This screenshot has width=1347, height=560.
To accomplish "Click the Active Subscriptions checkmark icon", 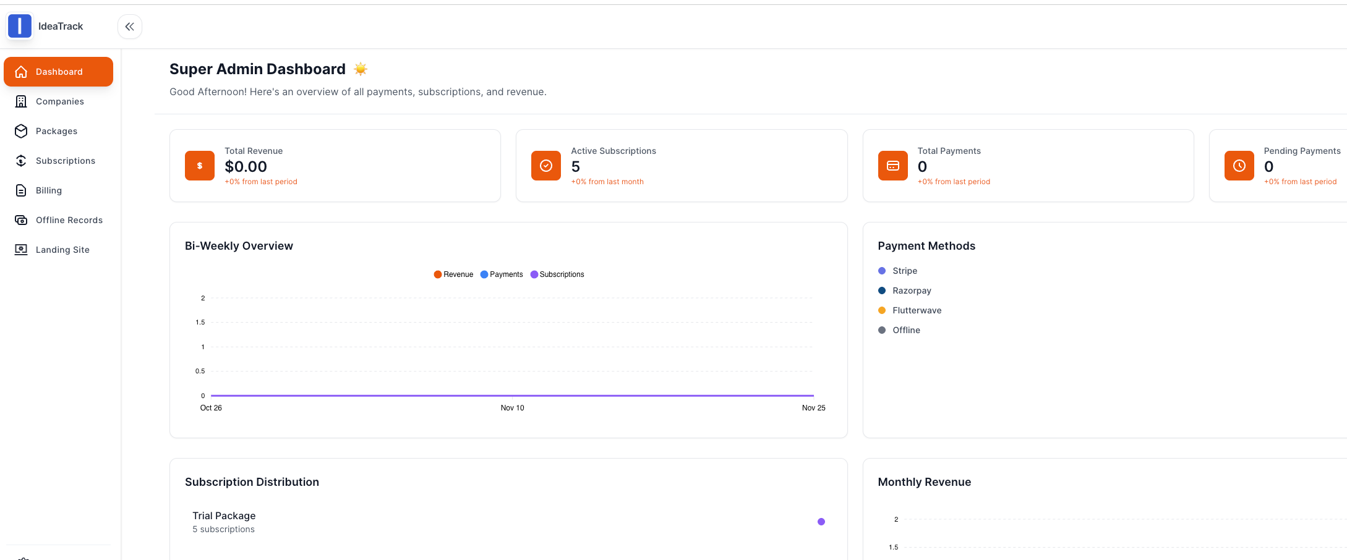I will pyautogui.click(x=546, y=166).
